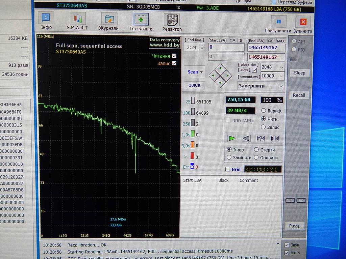Click the Block column header

[x=223, y=180]
